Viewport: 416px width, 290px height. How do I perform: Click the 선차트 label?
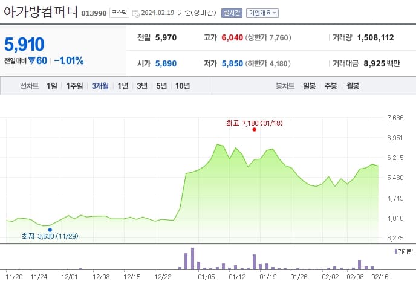coord(30,86)
